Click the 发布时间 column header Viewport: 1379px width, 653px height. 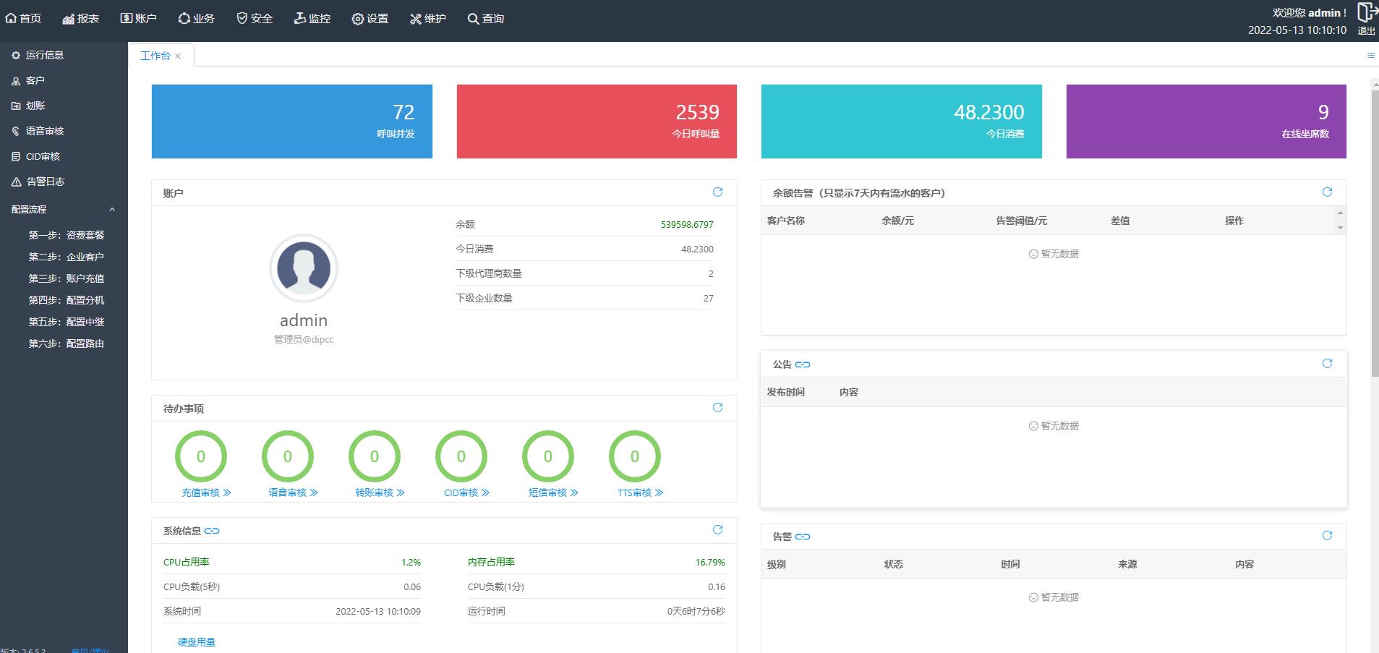click(x=786, y=392)
